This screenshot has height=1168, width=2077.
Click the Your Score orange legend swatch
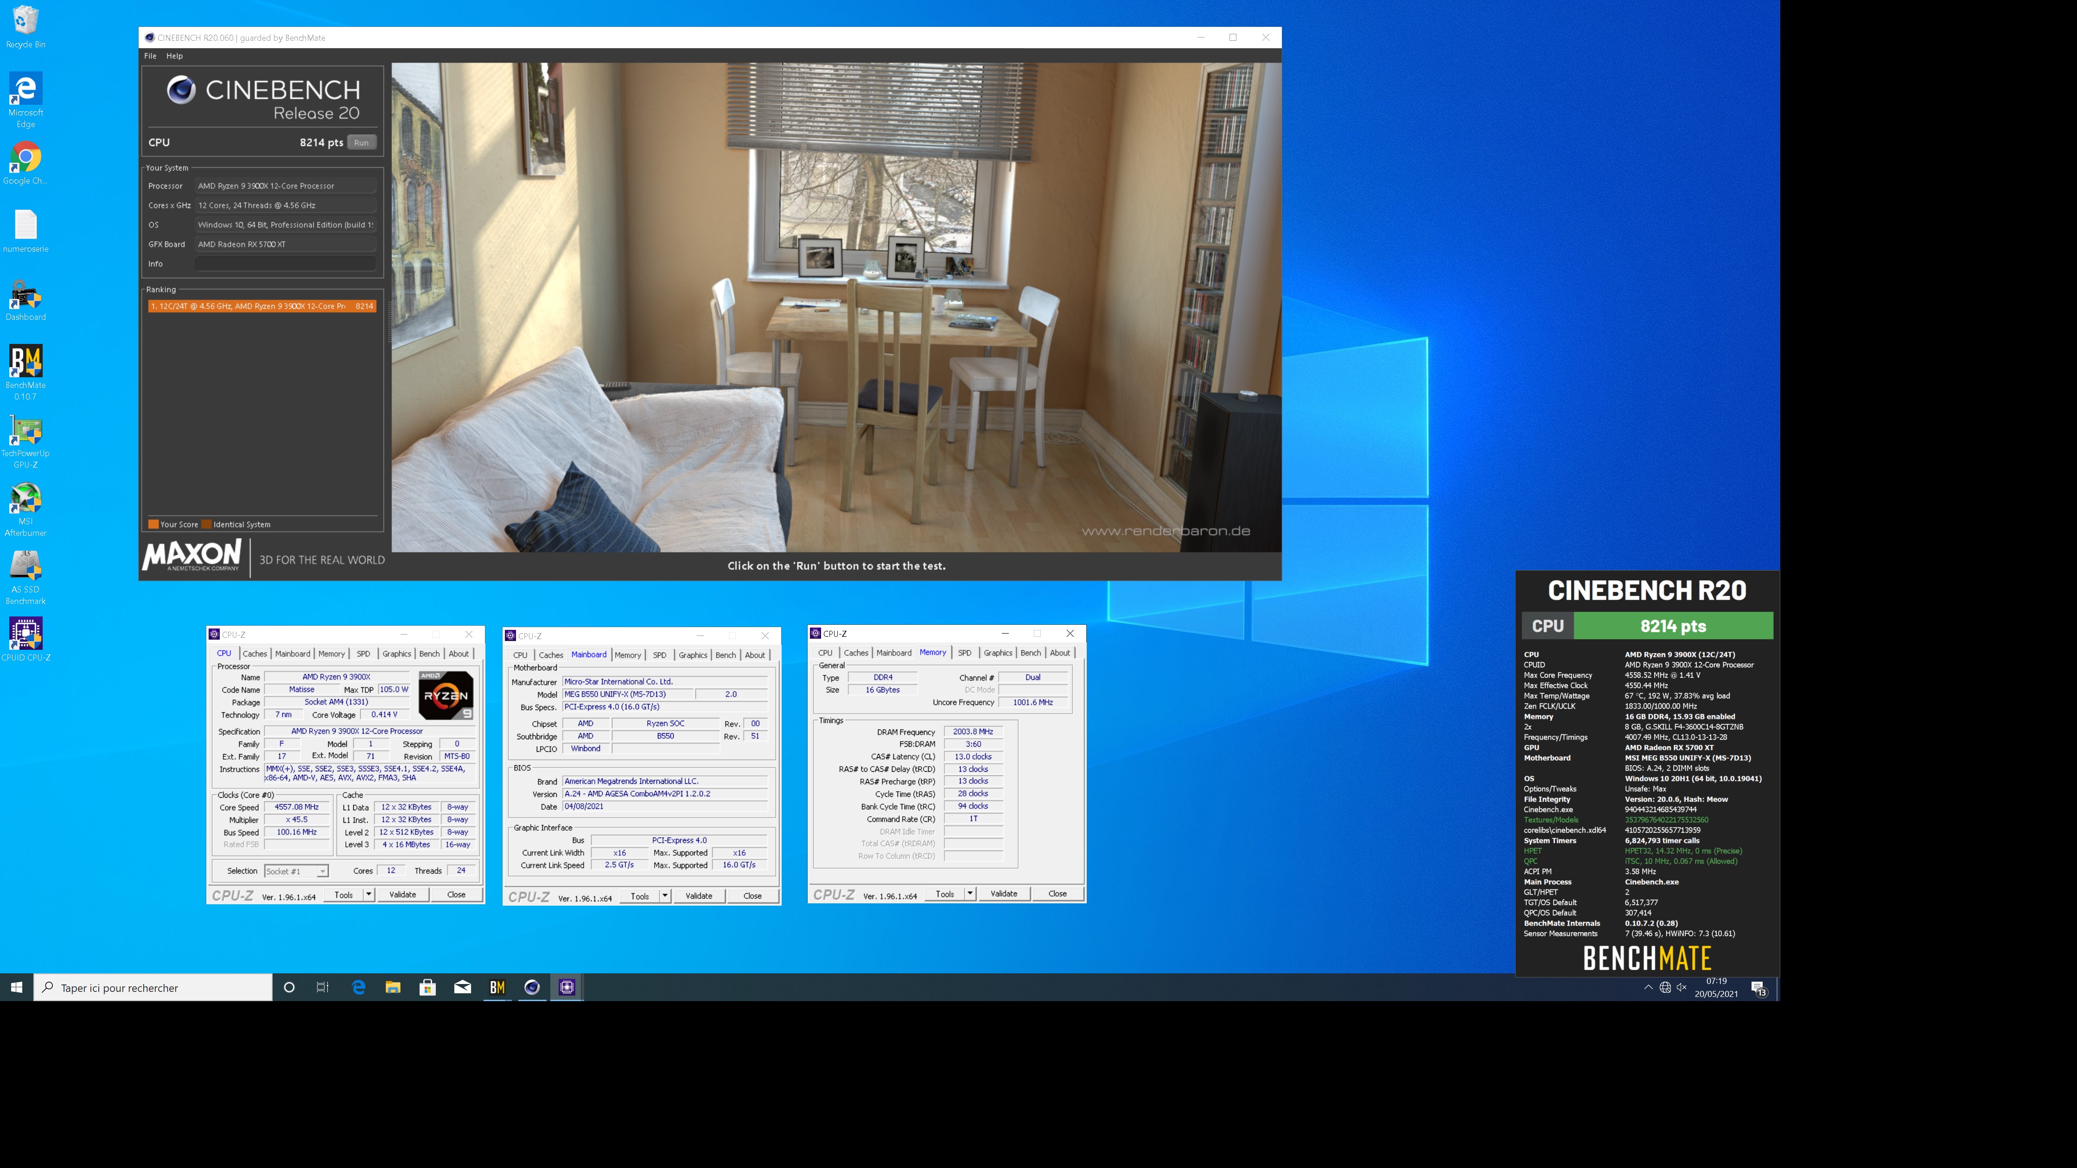point(153,524)
